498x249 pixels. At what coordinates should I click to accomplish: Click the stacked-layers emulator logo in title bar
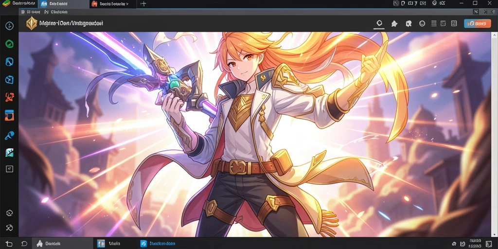tap(6, 3)
